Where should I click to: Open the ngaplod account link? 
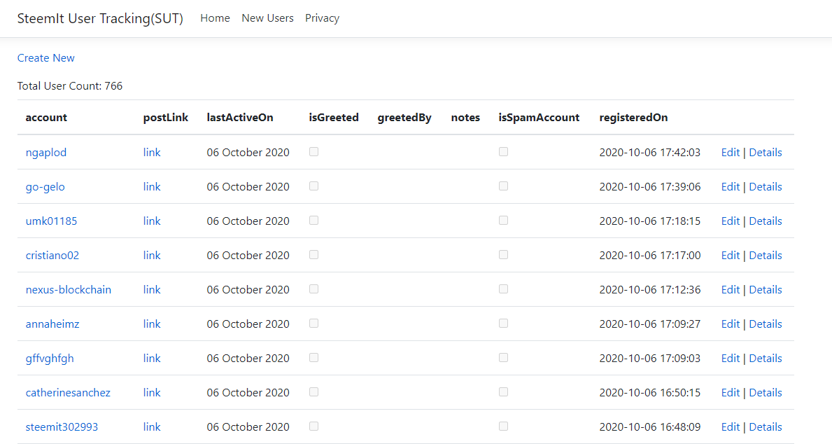46,153
